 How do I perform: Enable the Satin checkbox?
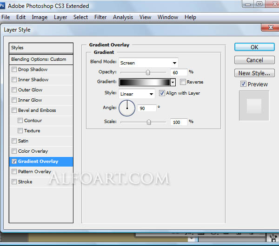click(14, 141)
